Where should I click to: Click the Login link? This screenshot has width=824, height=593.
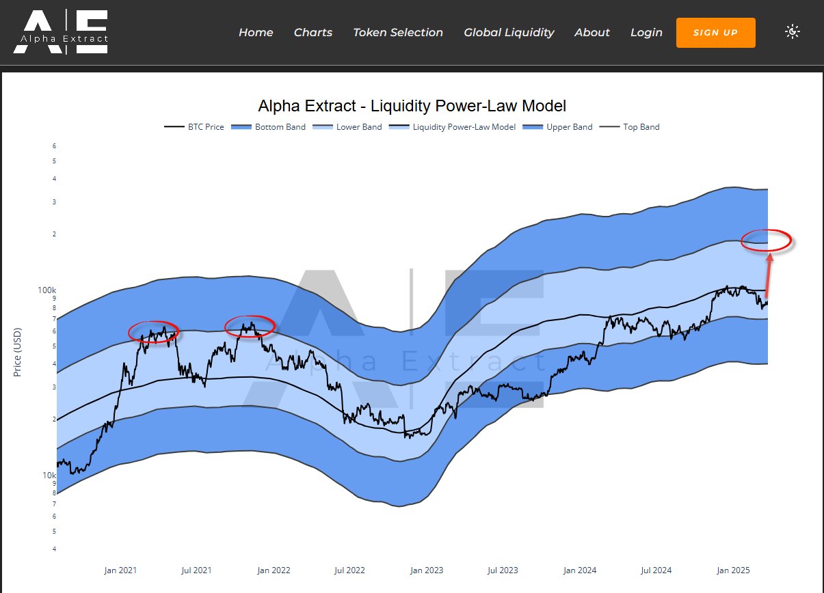coord(646,32)
